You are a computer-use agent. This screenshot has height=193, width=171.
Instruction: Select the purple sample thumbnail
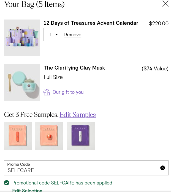coord(81,136)
